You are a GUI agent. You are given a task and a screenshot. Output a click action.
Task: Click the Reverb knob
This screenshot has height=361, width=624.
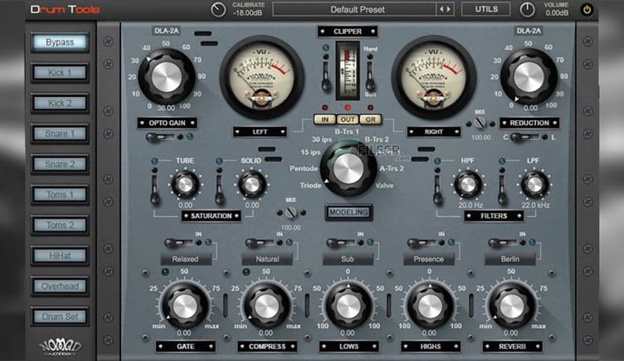point(512,306)
